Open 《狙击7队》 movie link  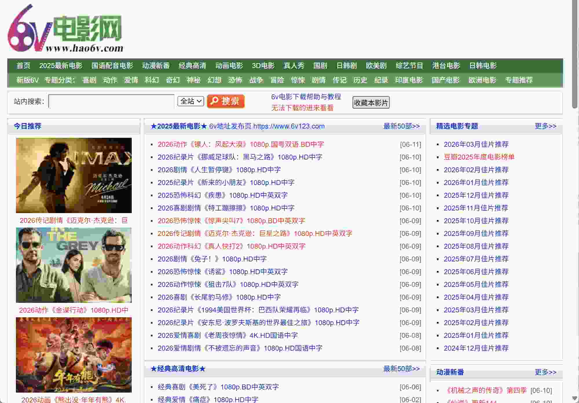pos(228,284)
